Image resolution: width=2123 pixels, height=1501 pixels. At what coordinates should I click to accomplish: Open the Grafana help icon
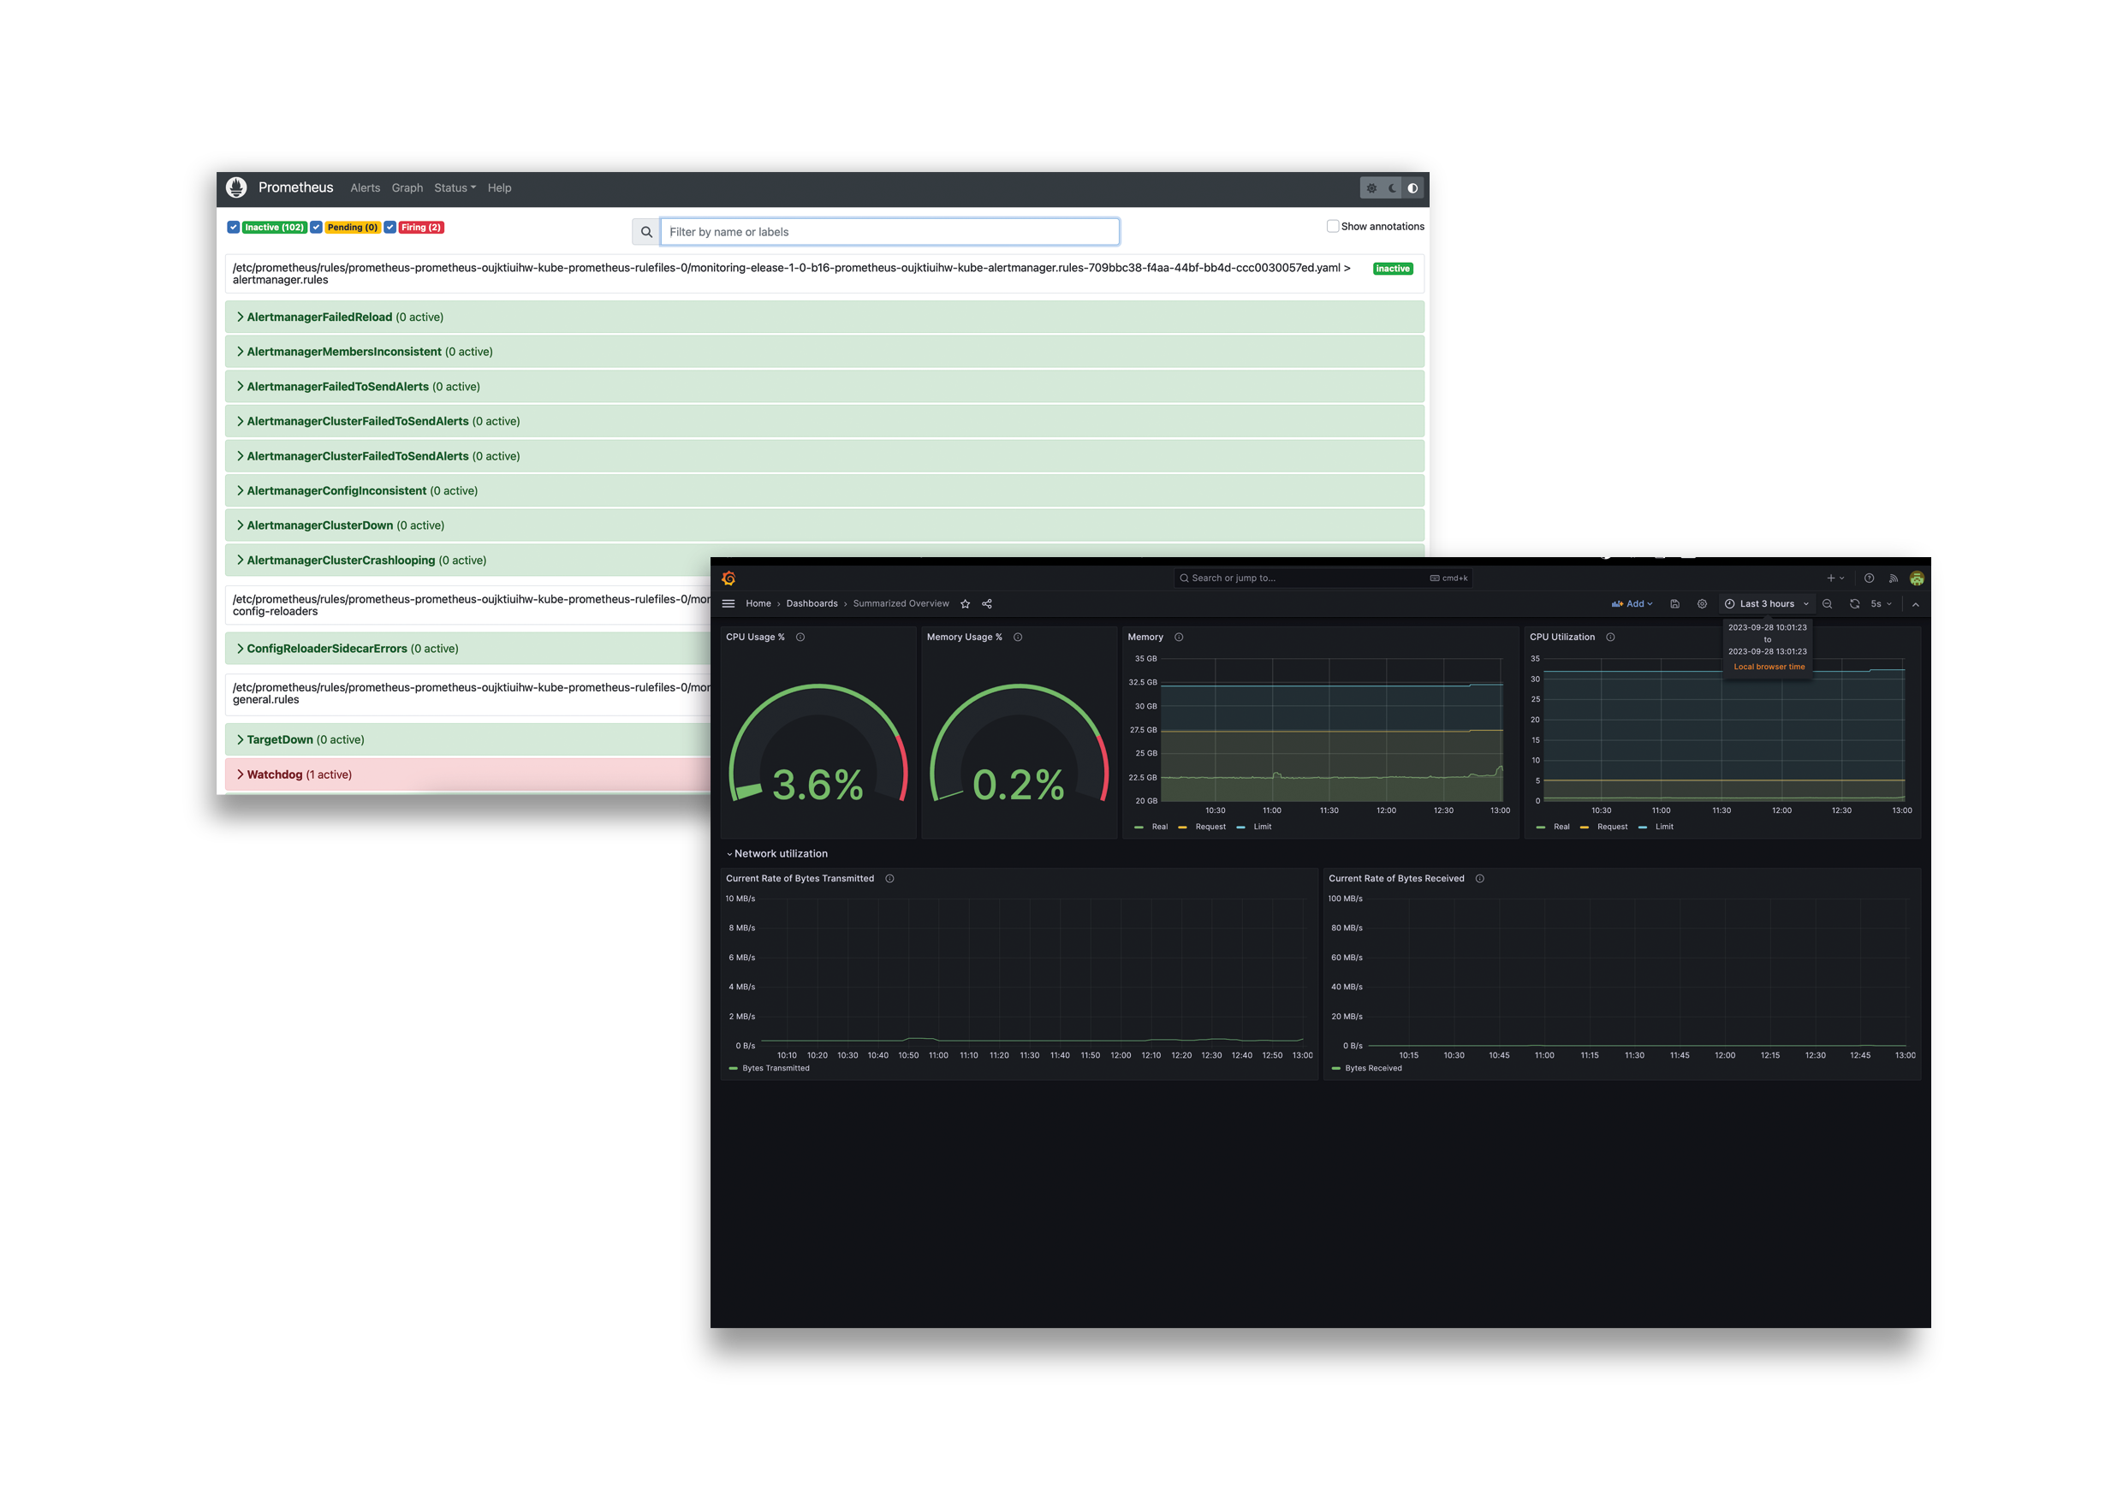point(1867,578)
